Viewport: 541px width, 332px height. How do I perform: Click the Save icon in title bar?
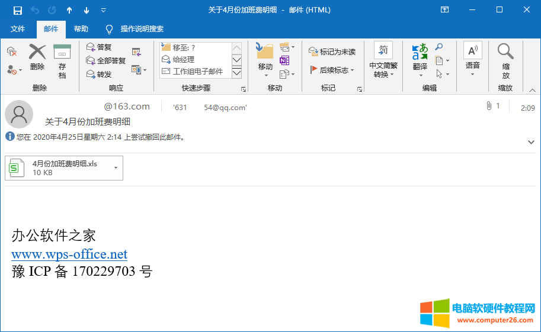tap(18, 10)
